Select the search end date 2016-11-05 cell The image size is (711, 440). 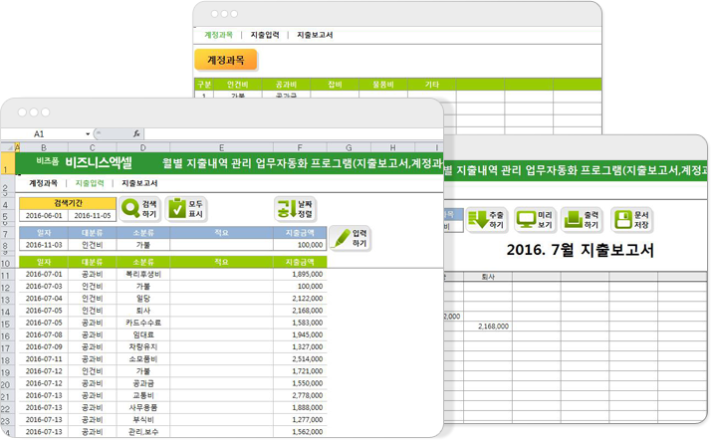[x=92, y=214]
